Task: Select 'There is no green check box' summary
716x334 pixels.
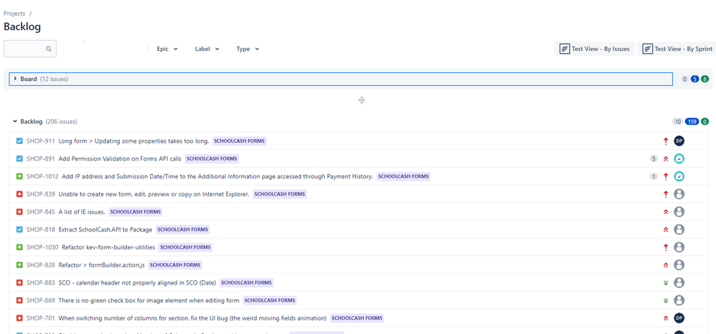Action: point(149,300)
